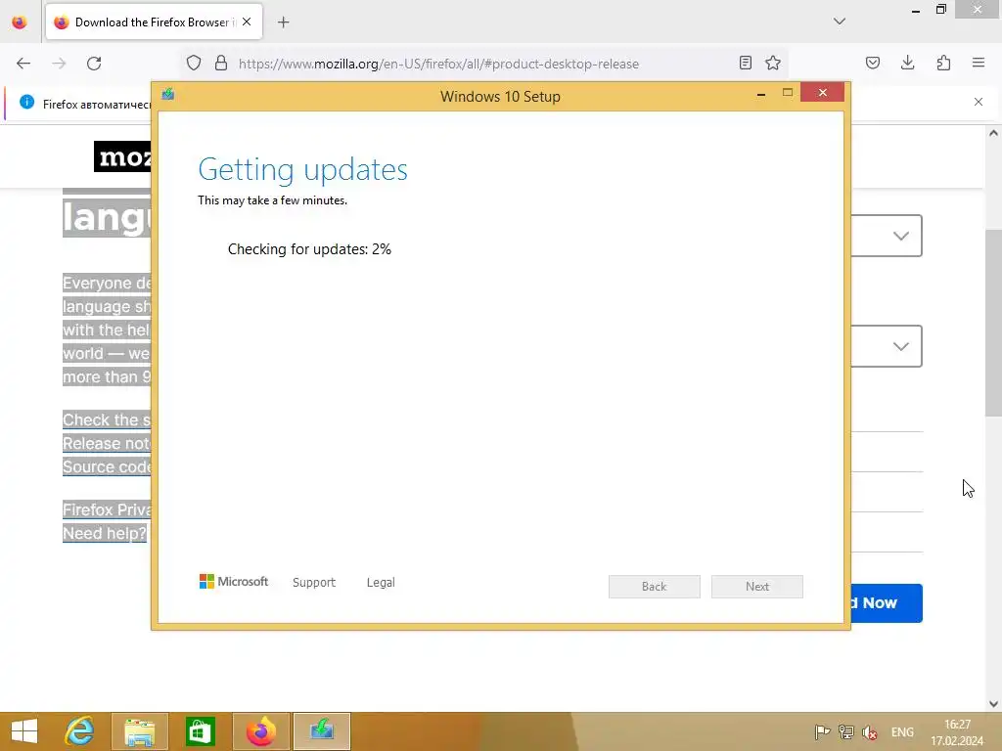The width and height of the screenshot is (1002, 751).
Task: Click the Firefox address bar URL
Action: (x=438, y=64)
